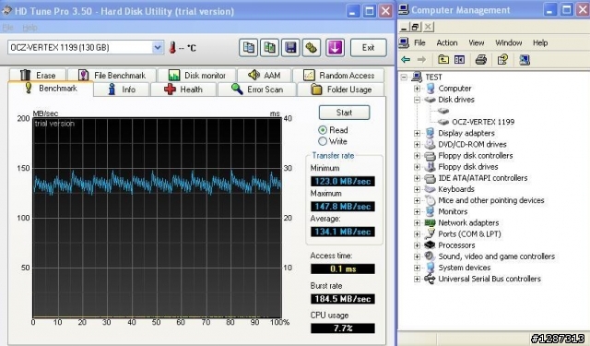Click the Network adapters icon
Screen dimensions: 590x346
point(430,223)
